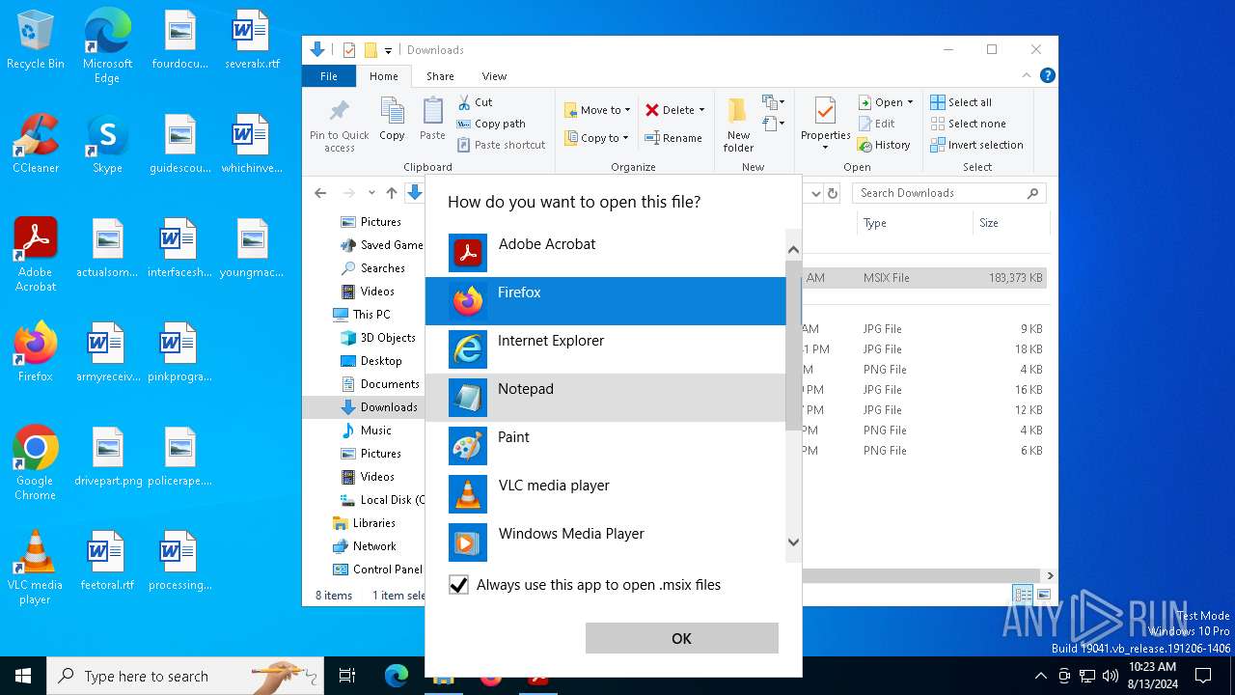Viewport: 1235px width, 695px height.
Task: Open Music folder in navigation pane
Action: [x=367, y=431]
